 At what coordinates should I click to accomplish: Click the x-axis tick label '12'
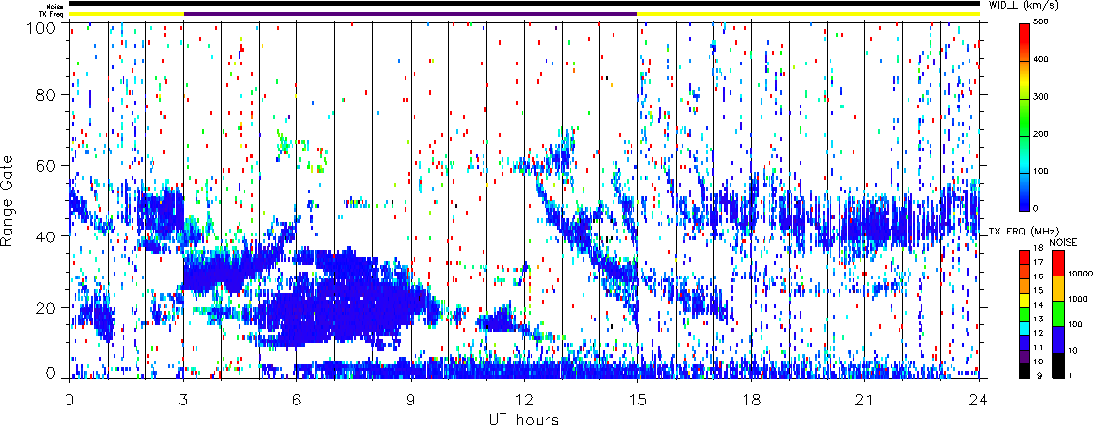click(524, 398)
